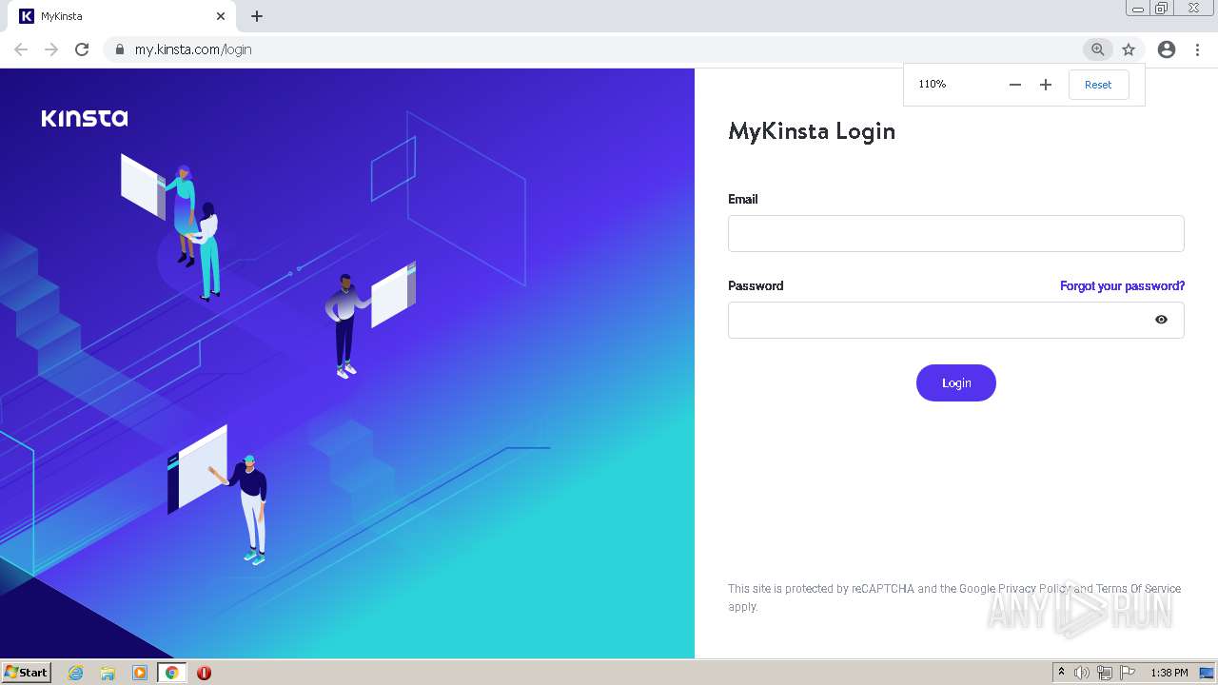Click the address bar URL
The height and width of the screenshot is (685, 1218).
pyautogui.click(x=193, y=49)
